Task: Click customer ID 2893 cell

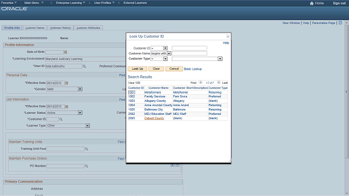Action: pos(131,118)
